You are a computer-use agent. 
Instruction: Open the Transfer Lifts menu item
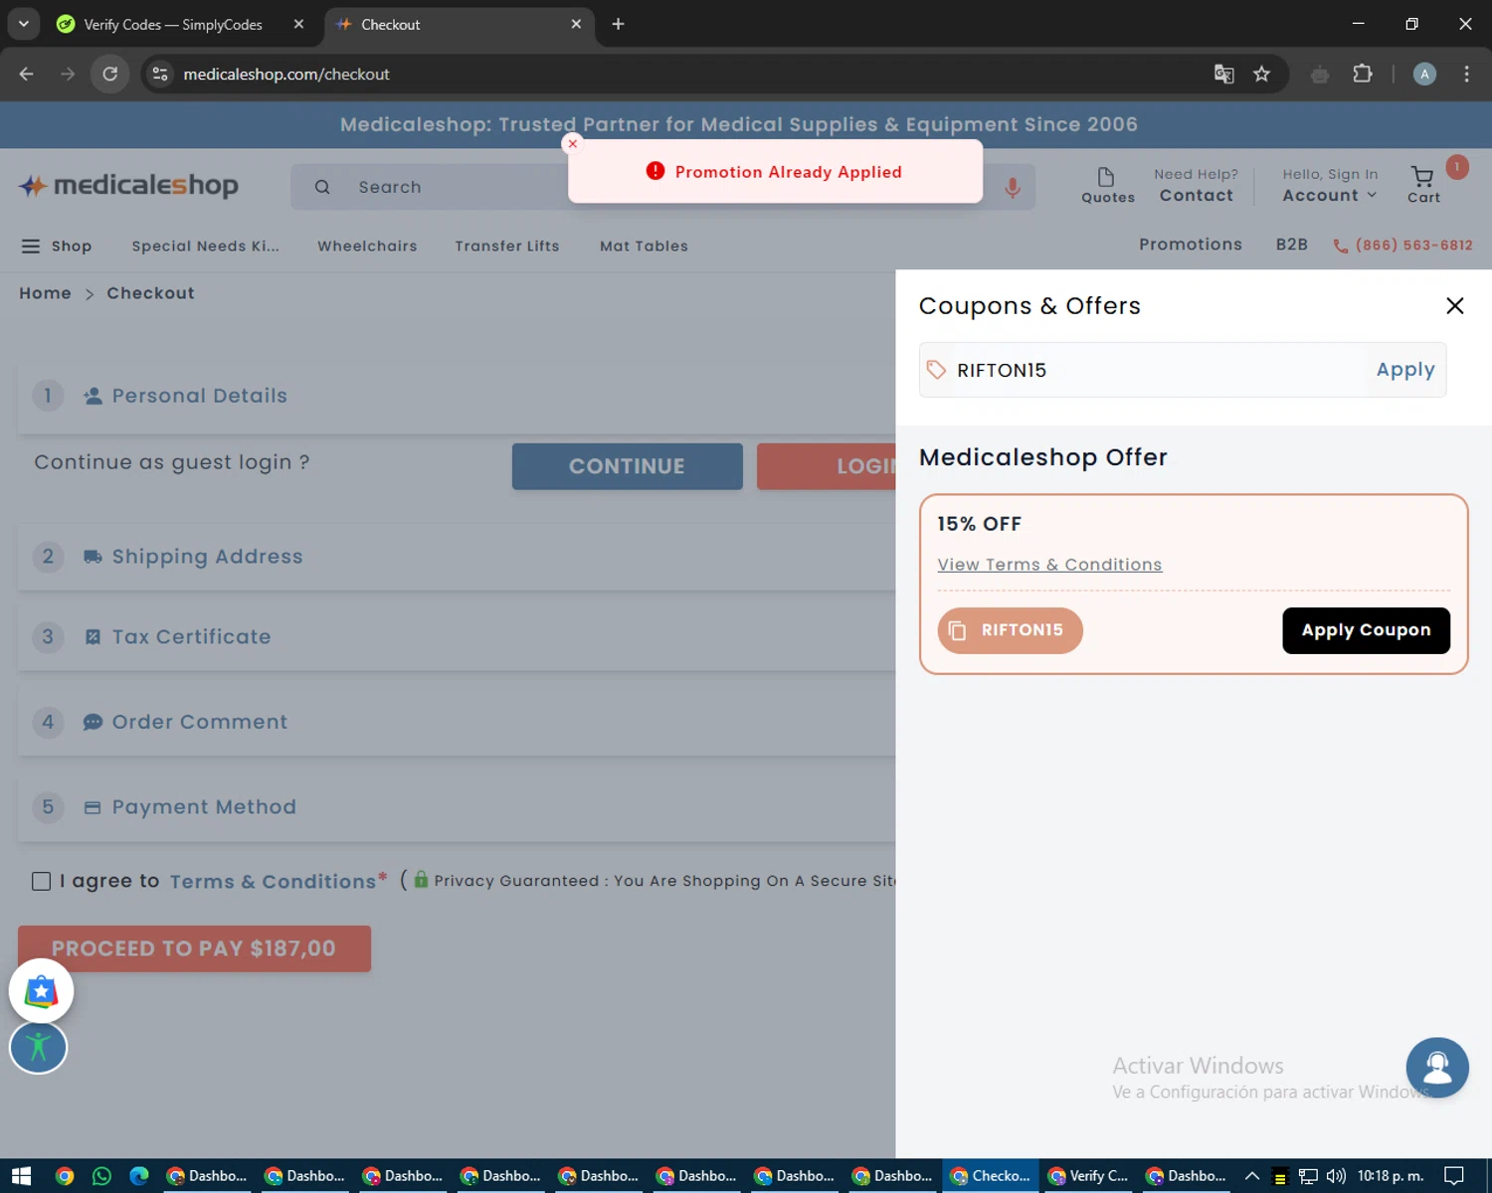507,246
